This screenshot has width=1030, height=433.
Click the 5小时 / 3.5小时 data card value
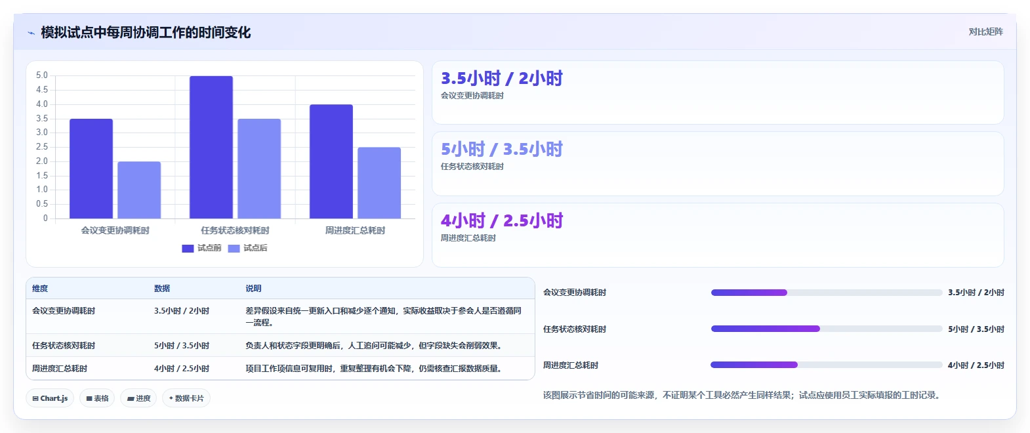click(501, 150)
